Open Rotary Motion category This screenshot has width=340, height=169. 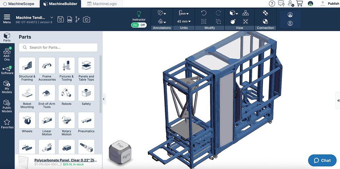(x=67, y=124)
